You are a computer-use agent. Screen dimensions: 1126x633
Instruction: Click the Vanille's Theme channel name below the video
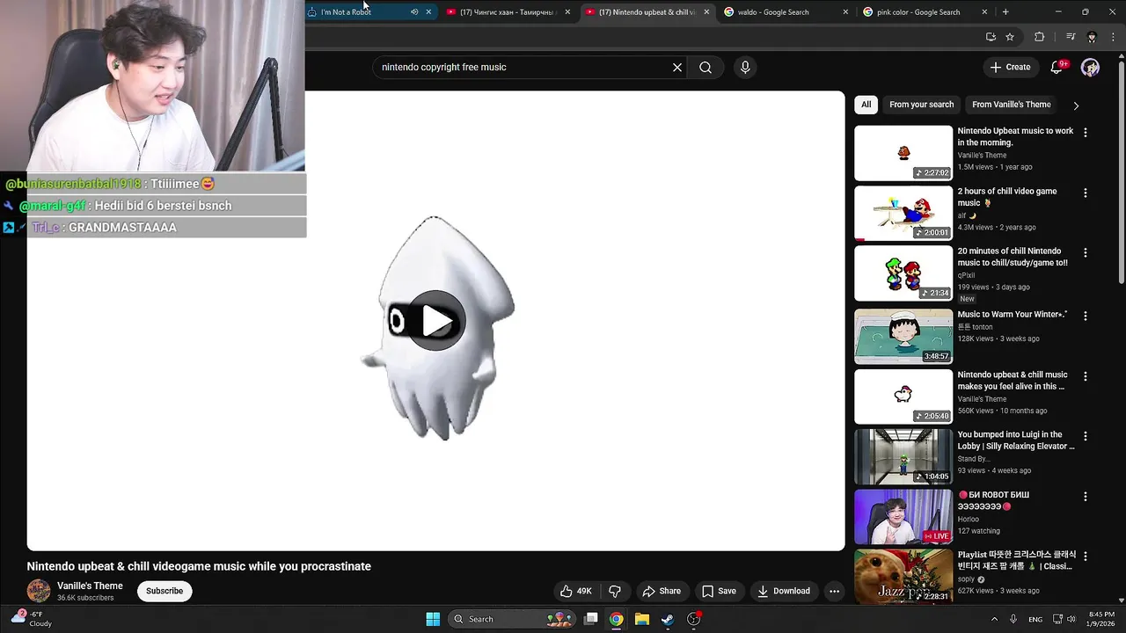pyautogui.click(x=90, y=586)
